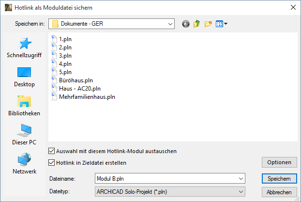Open Schnellzugriff in the sidebar
Screen dimensions: 301x202
point(24,48)
